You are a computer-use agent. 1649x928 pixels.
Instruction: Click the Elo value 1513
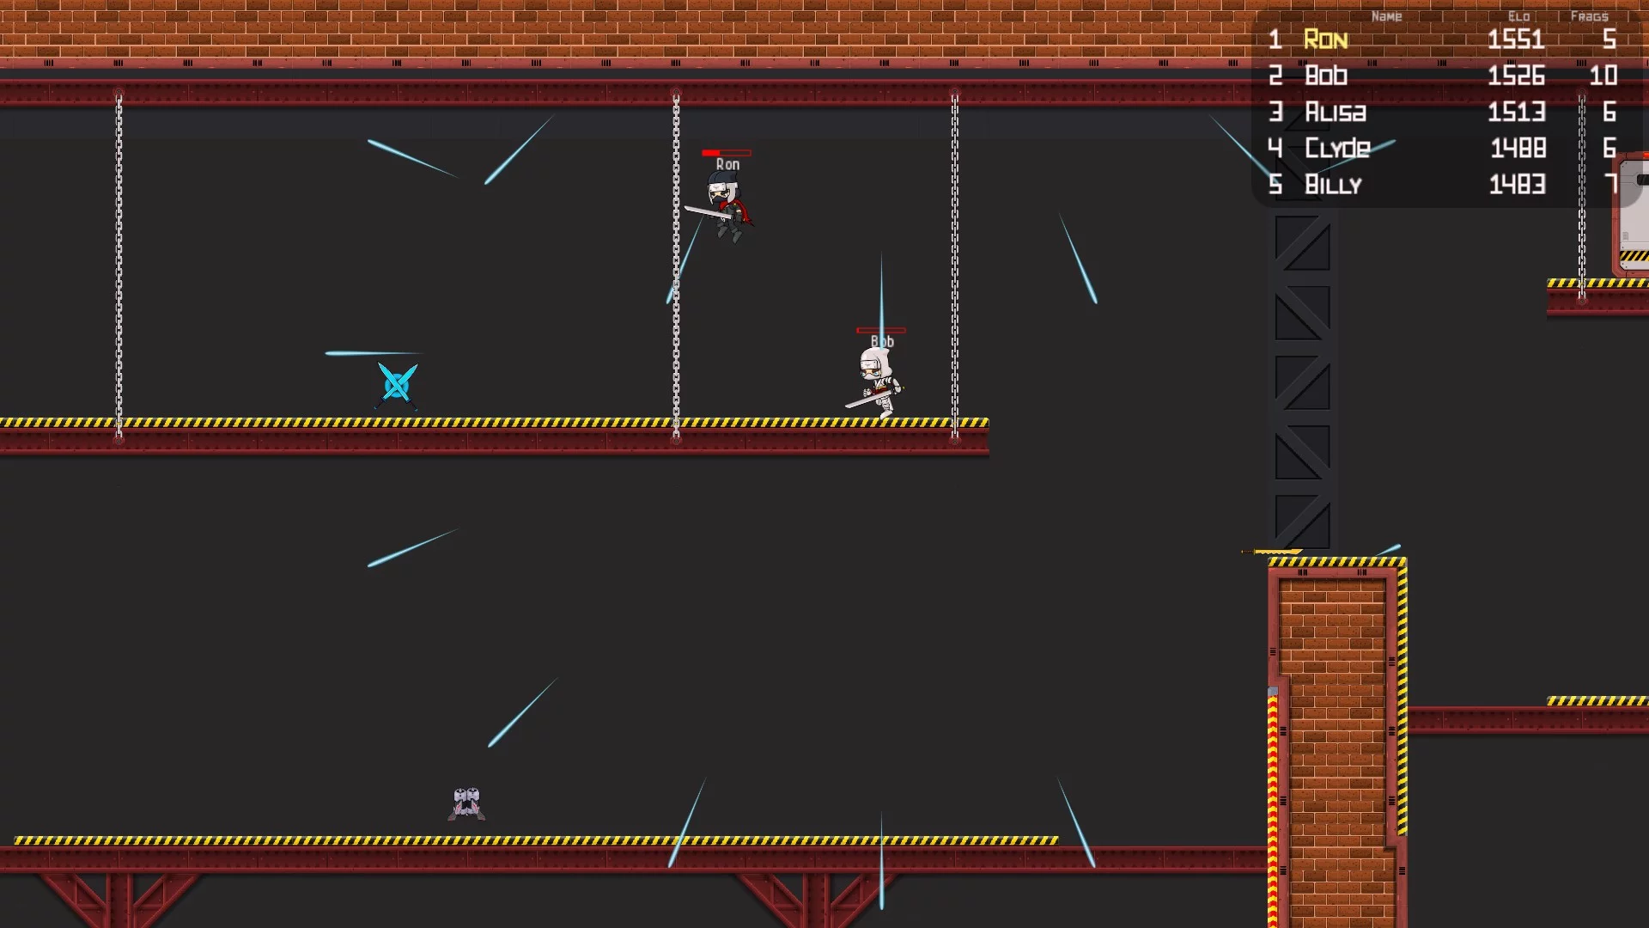[1516, 112]
